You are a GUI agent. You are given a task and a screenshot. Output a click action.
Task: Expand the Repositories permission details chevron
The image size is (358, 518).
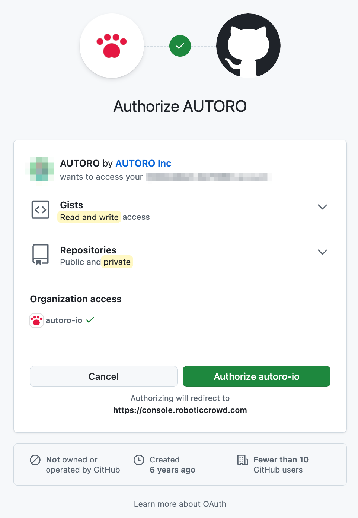(322, 252)
